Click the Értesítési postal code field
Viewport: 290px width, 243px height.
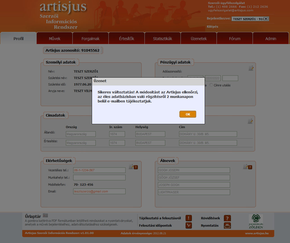[117, 143]
